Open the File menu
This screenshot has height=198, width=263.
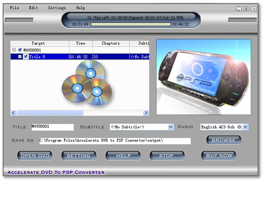(14, 8)
